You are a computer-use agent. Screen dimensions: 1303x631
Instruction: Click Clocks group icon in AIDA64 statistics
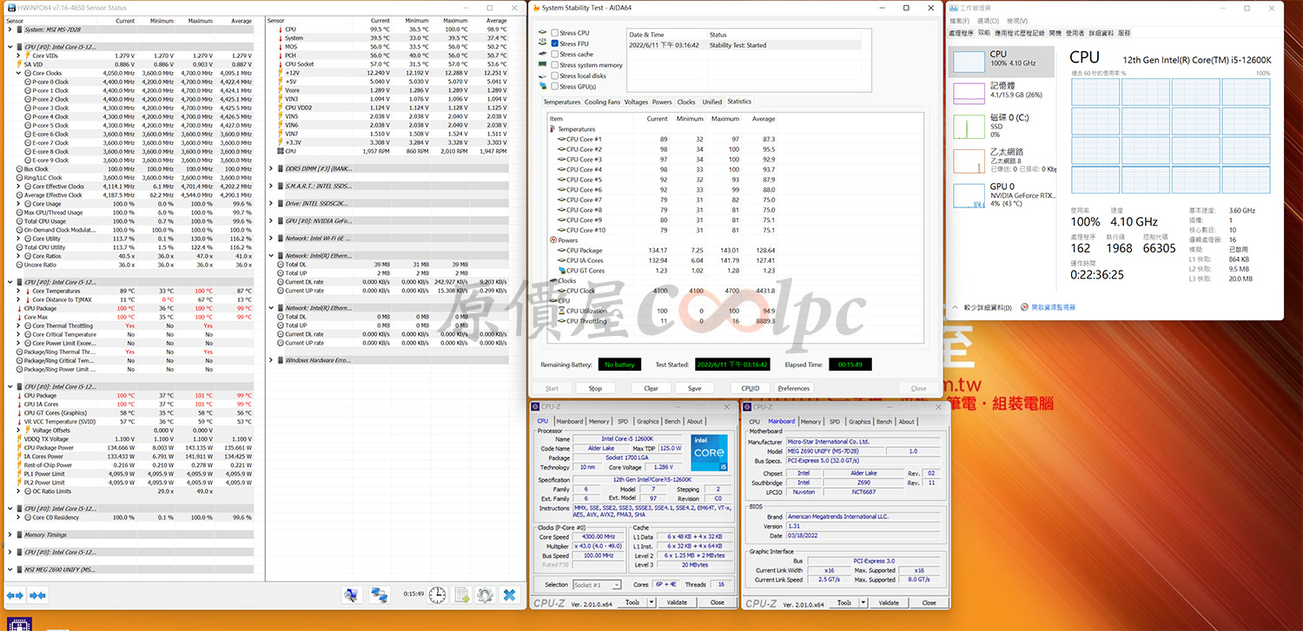click(x=552, y=280)
